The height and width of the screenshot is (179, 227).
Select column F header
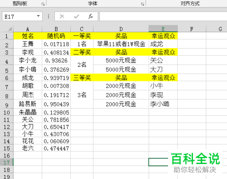192,29
